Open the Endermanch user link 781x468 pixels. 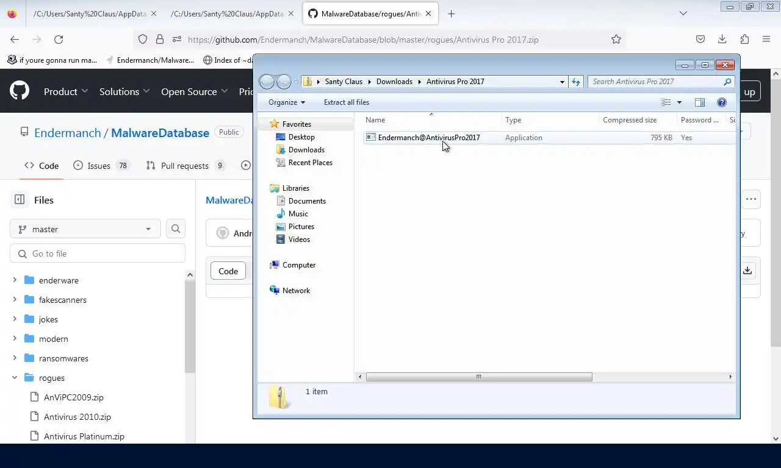pyautogui.click(x=68, y=133)
